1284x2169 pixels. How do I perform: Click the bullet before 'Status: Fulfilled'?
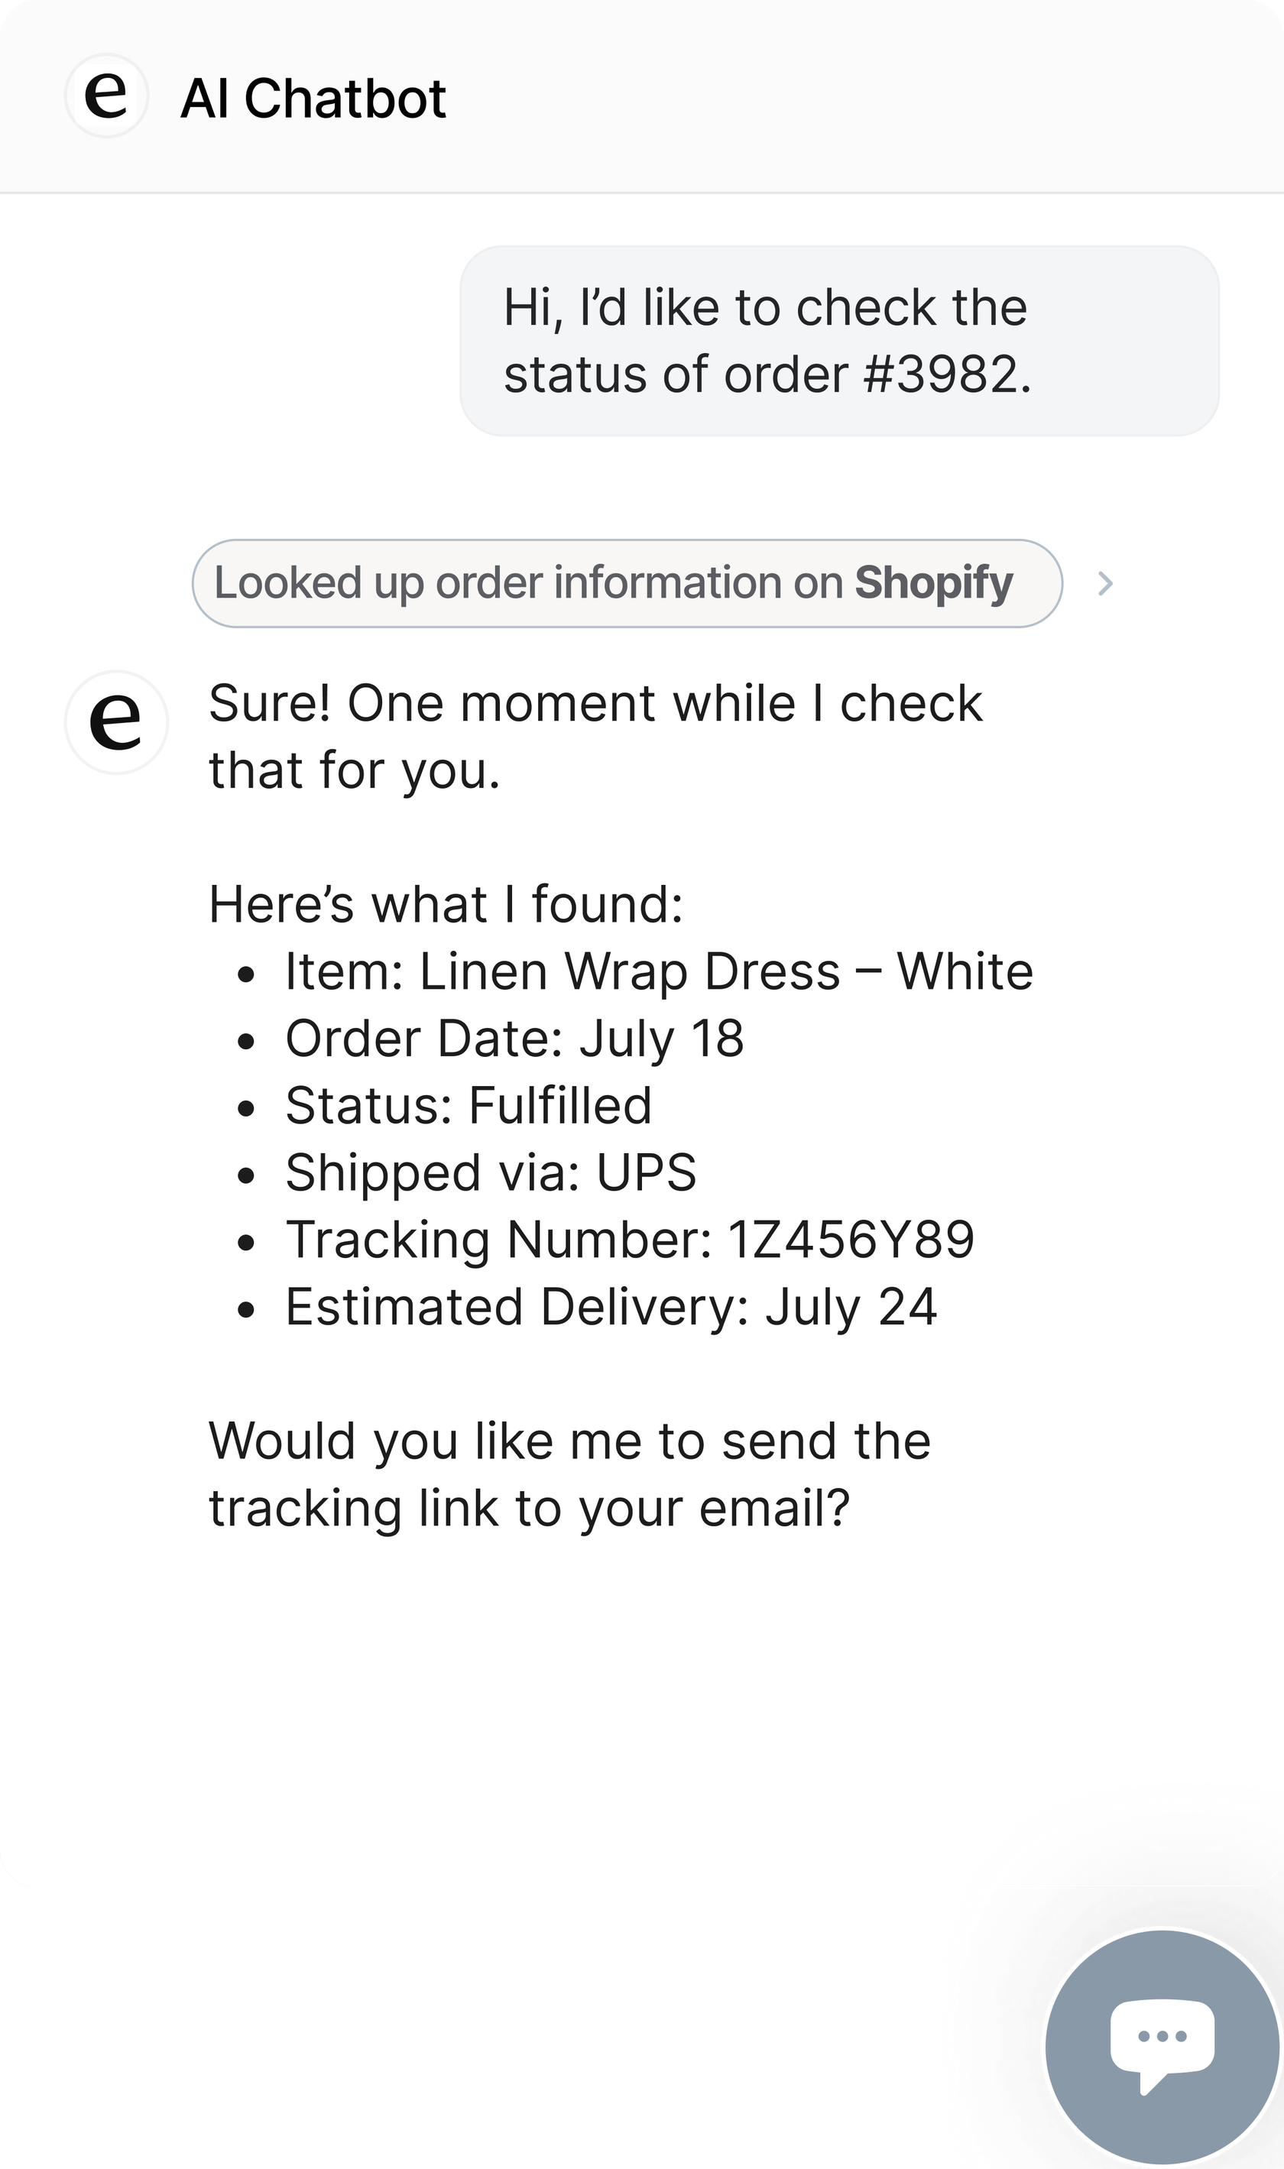(x=247, y=1108)
